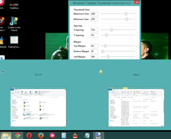Click the Bottom Margin value field
Viewport: 171px width, 139px height.
click(x=94, y=51)
